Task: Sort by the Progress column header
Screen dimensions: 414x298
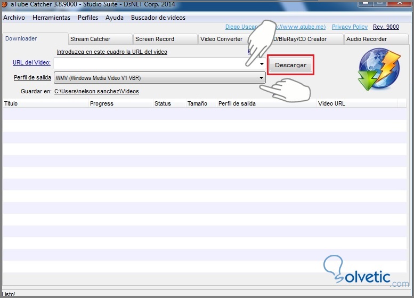Action: click(120, 103)
